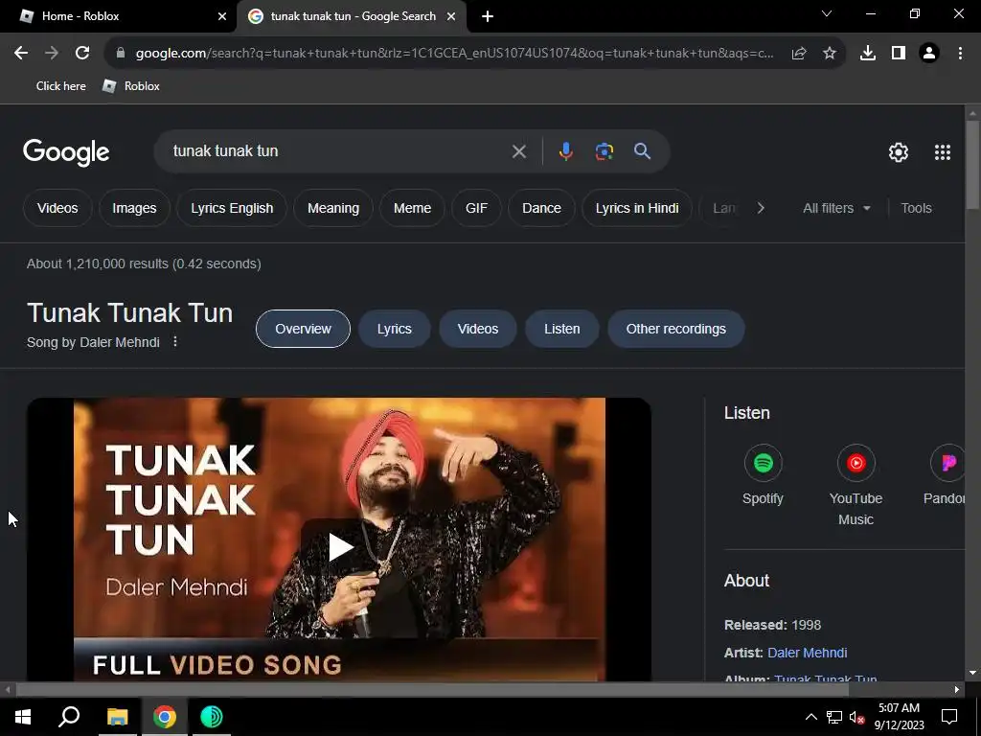
Task: Start voice search with microphone icon
Action: (x=565, y=151)
